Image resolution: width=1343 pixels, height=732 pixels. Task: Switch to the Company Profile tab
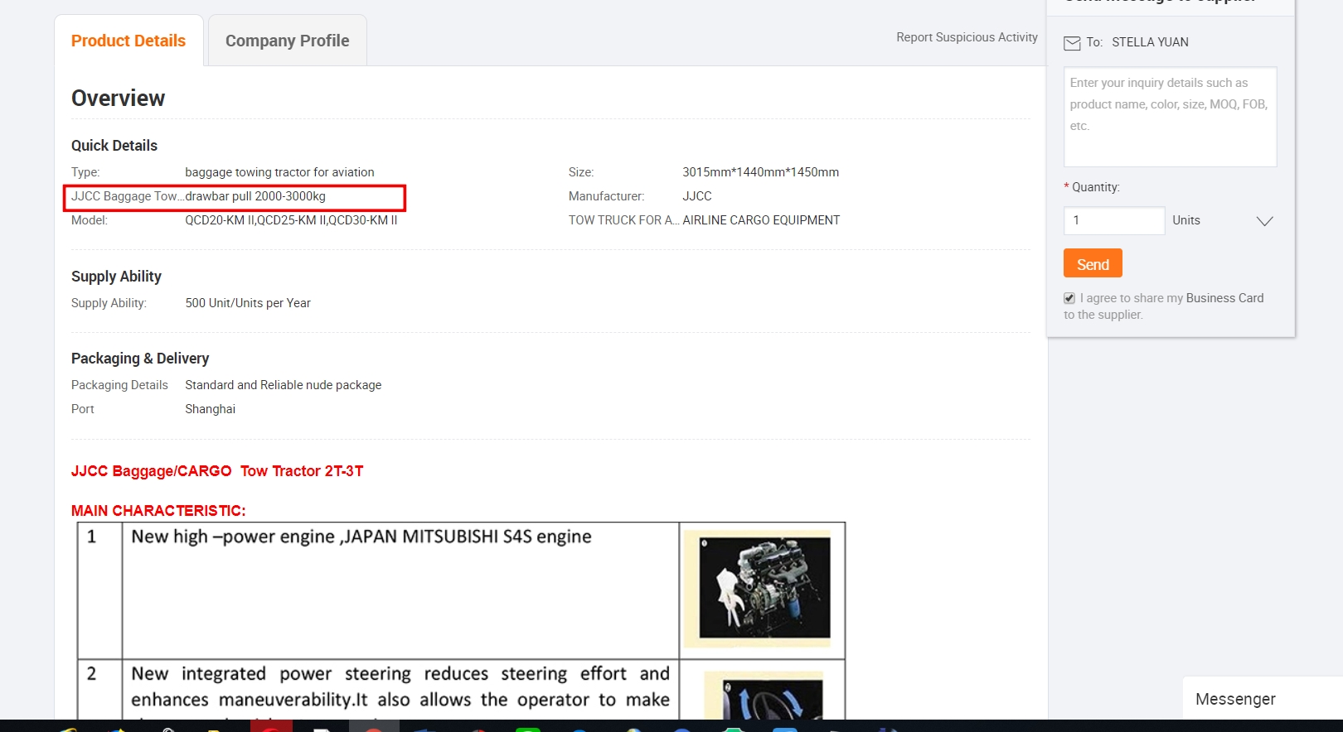coord(287,41)
